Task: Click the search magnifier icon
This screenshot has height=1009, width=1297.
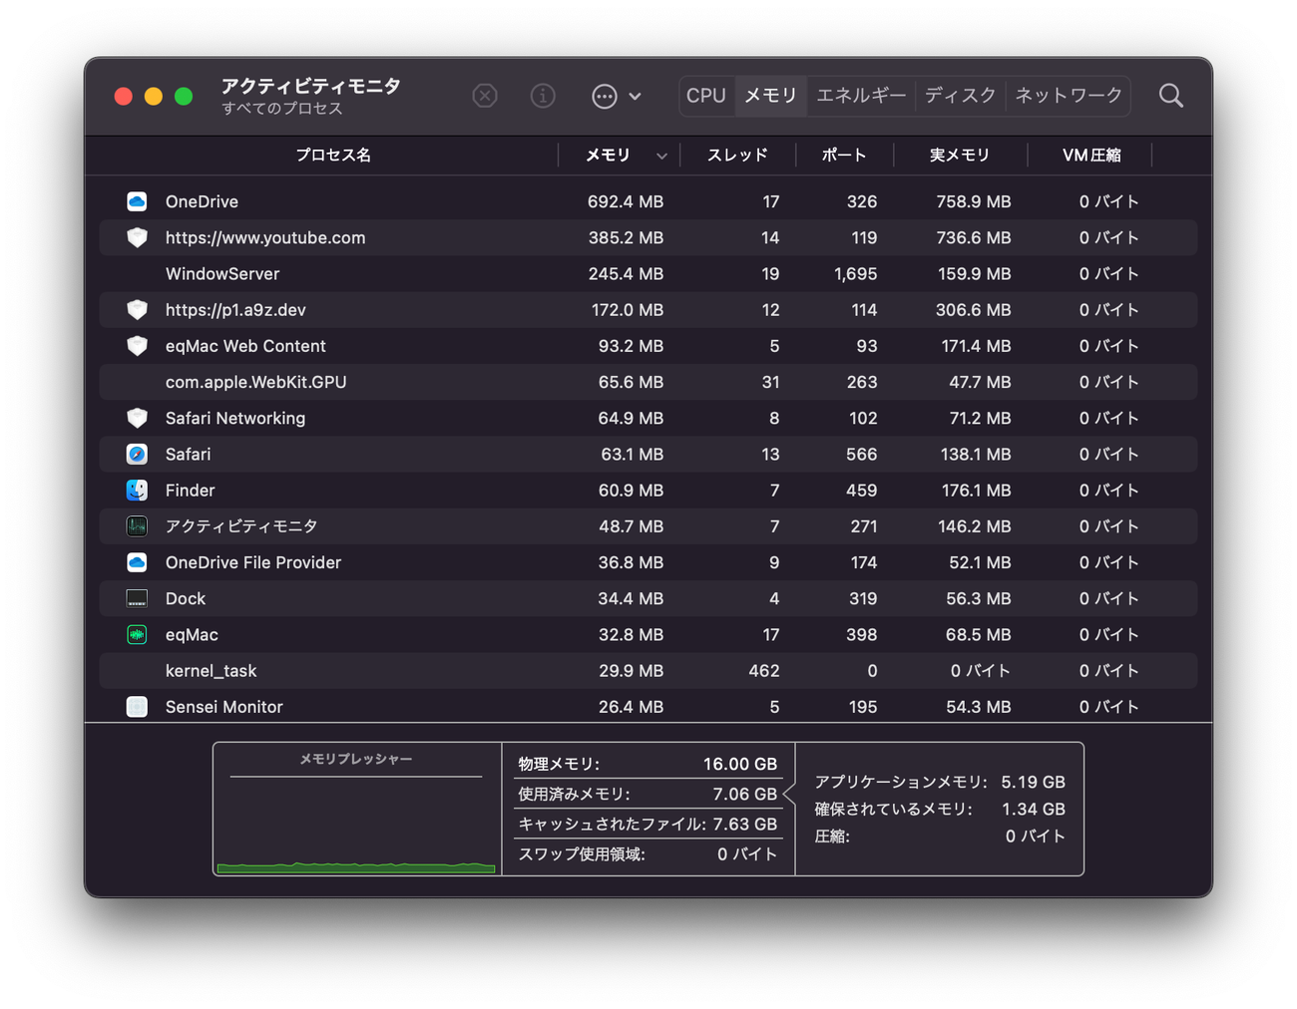Action: [1171, 96]
